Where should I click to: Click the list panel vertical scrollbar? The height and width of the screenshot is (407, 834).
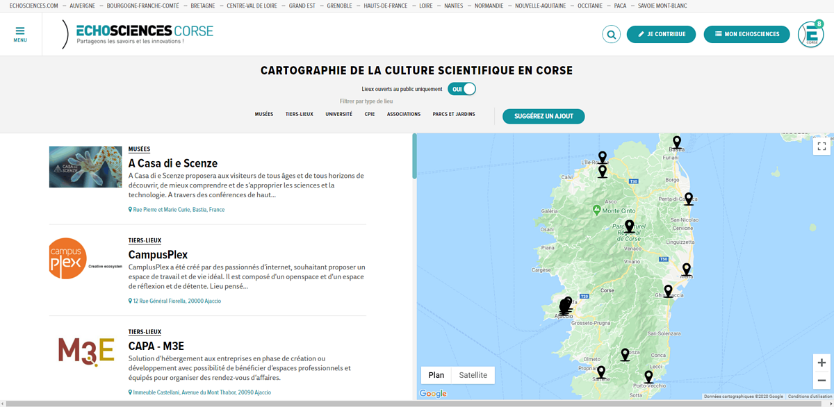click(x=415, y=156)
